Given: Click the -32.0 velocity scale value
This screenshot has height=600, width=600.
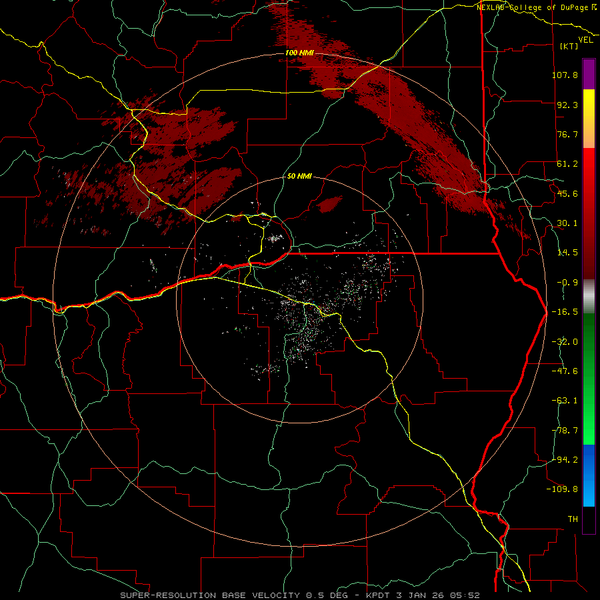Looking at the screenshot, I should pos(565,342).
